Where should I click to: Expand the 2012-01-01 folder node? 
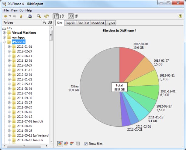coord(9,47)
